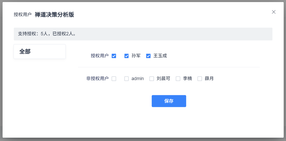This screenshot has height=141, width=286.
Task: Close the 授权用户 dialog
Action: pos(274,12)
